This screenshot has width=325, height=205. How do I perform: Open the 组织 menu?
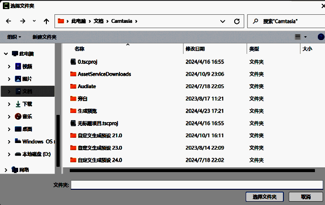tap(14, 37)
